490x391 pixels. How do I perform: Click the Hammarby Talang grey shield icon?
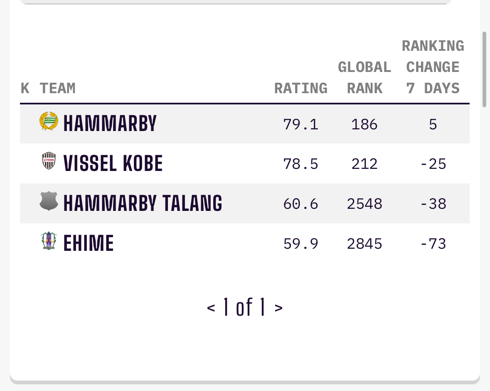(49, 201)
